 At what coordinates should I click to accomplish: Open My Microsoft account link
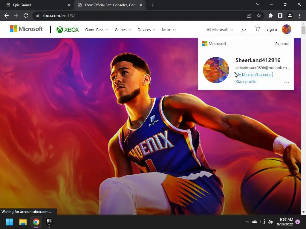(x=254, y=75)
